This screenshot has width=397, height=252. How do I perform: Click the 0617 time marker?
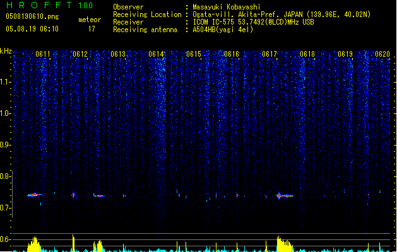pyautogui.click(x=270, y=54)
